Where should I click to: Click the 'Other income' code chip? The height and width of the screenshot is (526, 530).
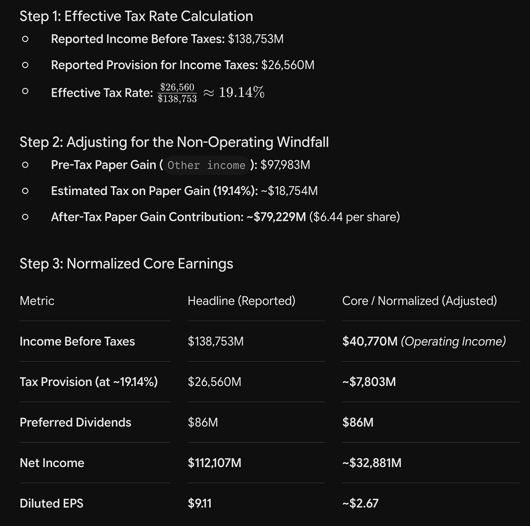[206, 165]
